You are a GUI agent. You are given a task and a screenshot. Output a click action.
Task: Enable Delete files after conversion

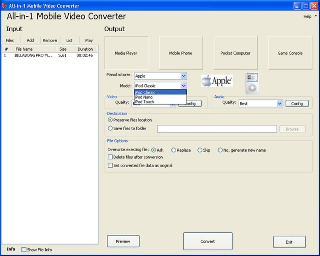point(110,157)
